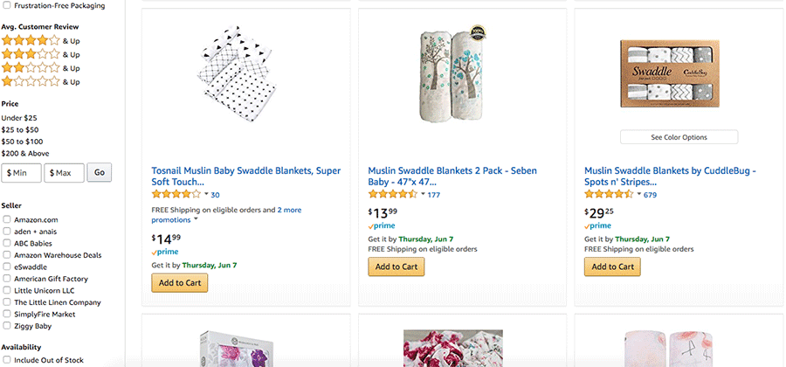Select the Under $25 price filter
The image size is (786, 367).
click(19, 118)
